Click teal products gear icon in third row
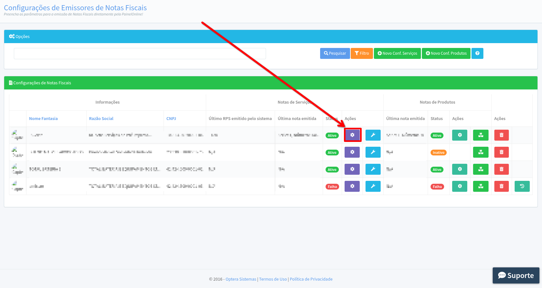 (x=460, y=169)
